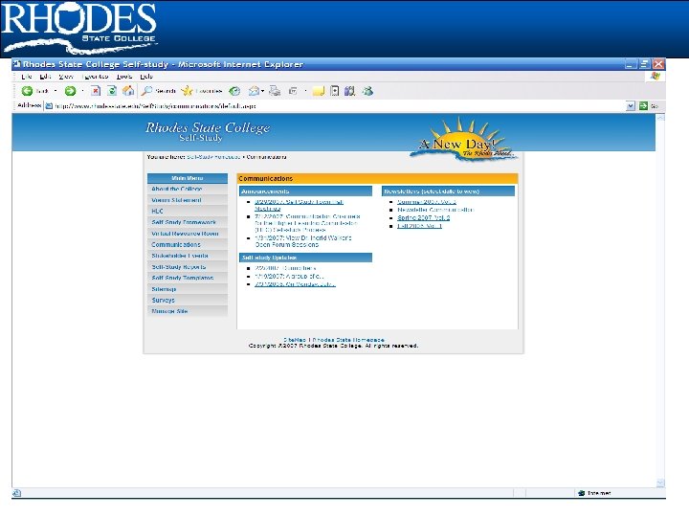Open Vision Statement menu item

pos(188,200)
